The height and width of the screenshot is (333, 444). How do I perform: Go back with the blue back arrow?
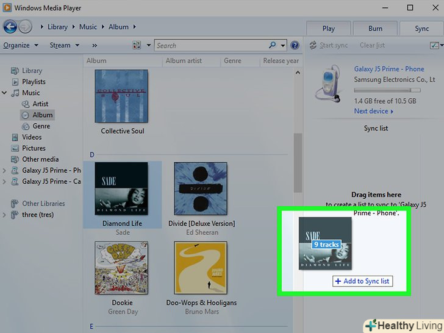pos(10,27)
